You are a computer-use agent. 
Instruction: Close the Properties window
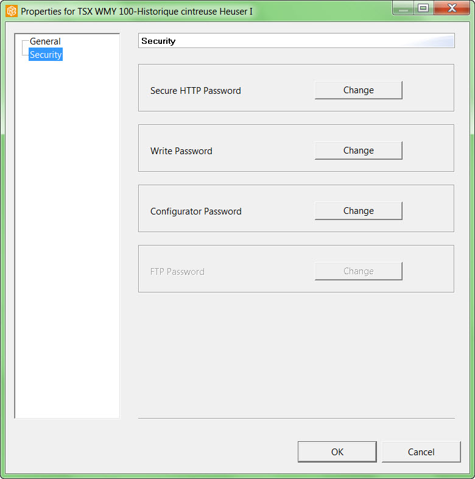click(452, 8)
